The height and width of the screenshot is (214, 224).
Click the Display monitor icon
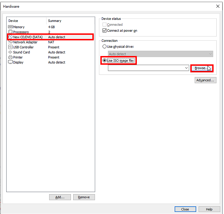click(10, 62)
